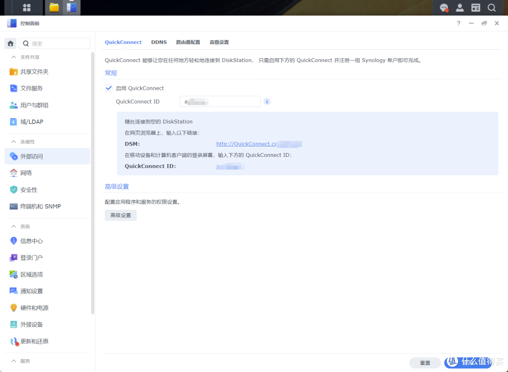This screenshot has width=508, height=372.
Task: Open the Control Panel taskbar icon
Action: [x=71, y=8]
